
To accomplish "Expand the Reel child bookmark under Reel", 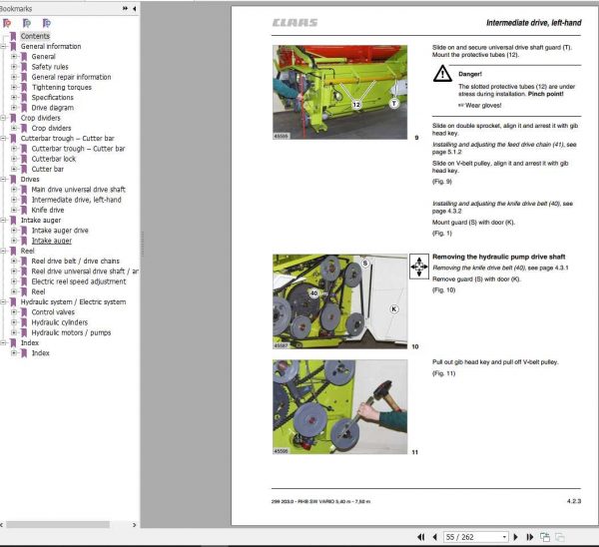I will pyautogui.click(x=14, y=291).
